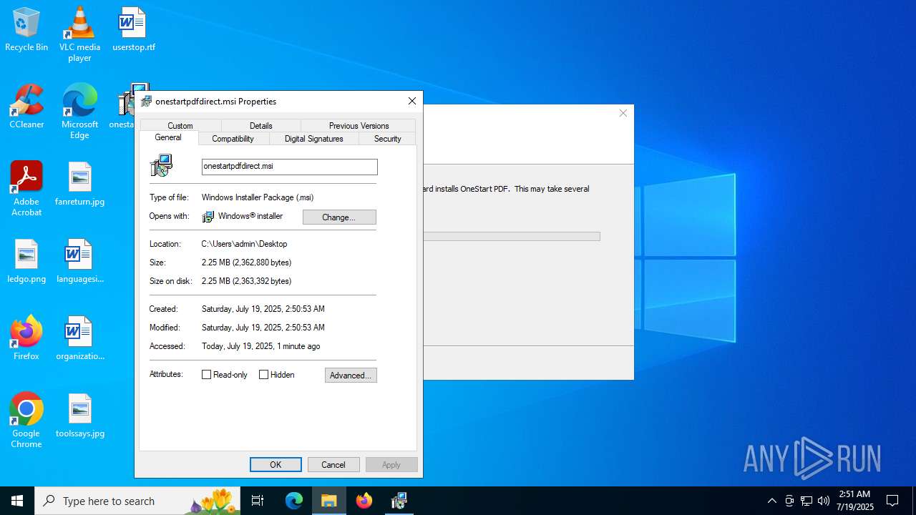Screen dimensions: 916x515
Task: Select the VLC media player shortcut
Action: point(79,34)
